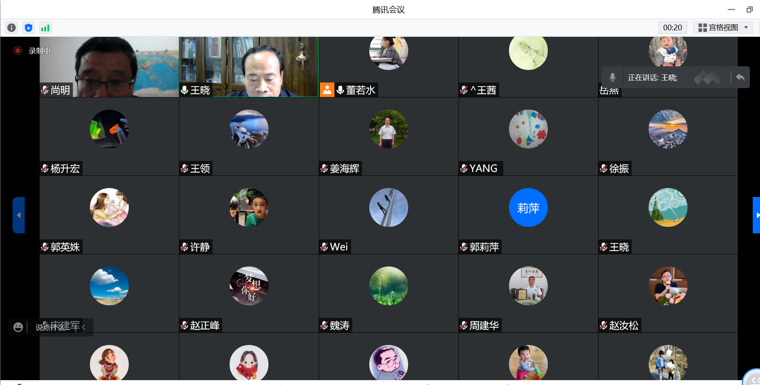Viewport: 760px width, 385px height.
Task: Click muted mic icon beside 郭英姝
Action: pyautogui.click(x=45, y=247)
